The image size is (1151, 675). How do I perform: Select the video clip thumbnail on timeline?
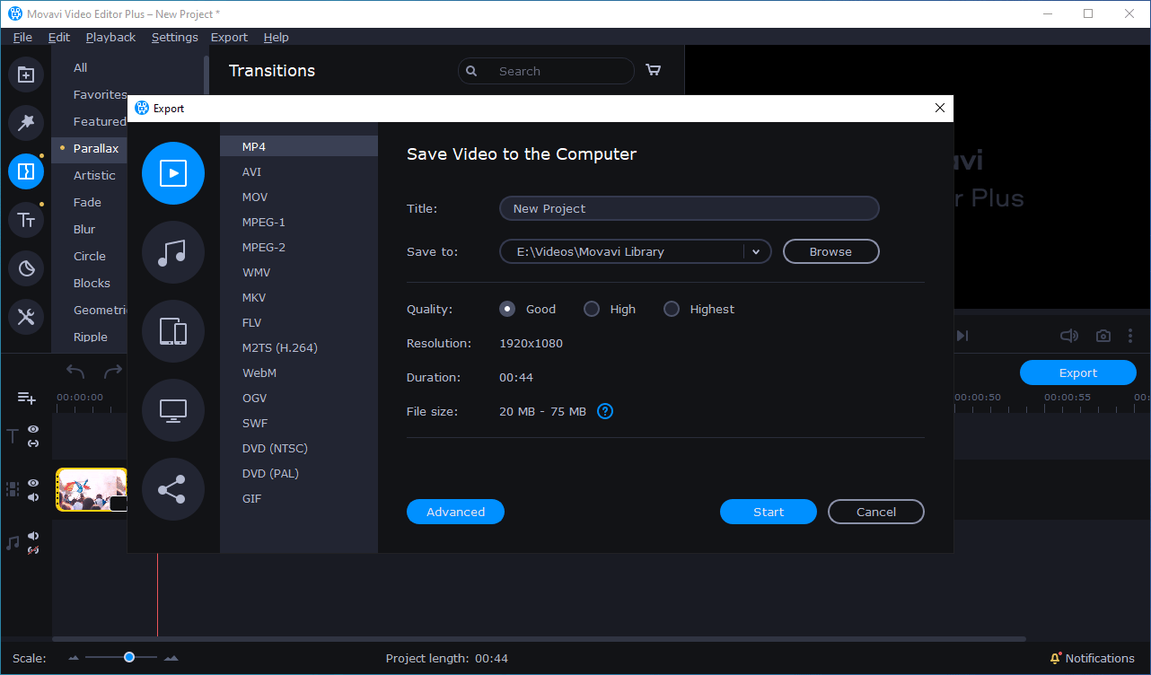92,490
